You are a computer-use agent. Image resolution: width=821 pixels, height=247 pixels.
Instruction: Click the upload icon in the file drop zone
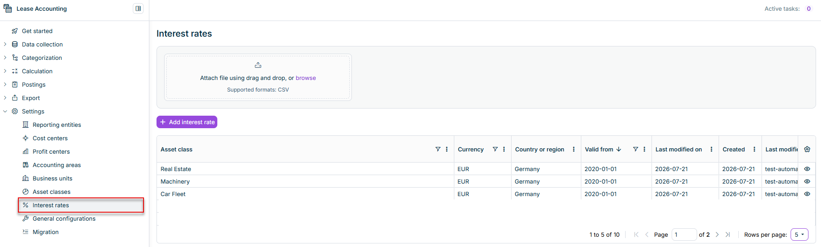258,65
